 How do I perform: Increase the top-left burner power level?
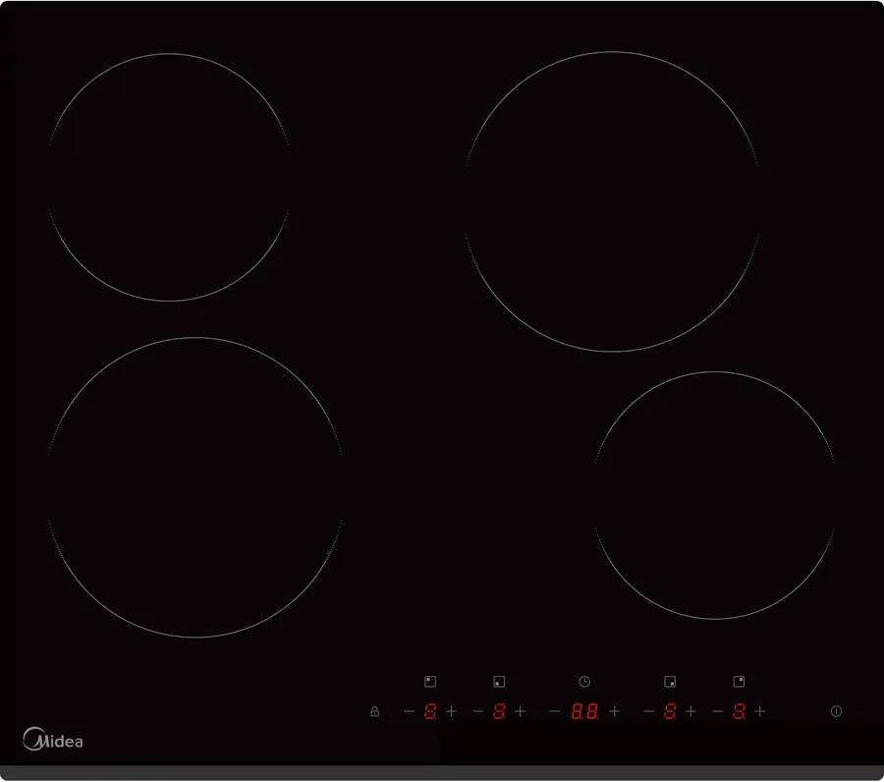point(452,711)
